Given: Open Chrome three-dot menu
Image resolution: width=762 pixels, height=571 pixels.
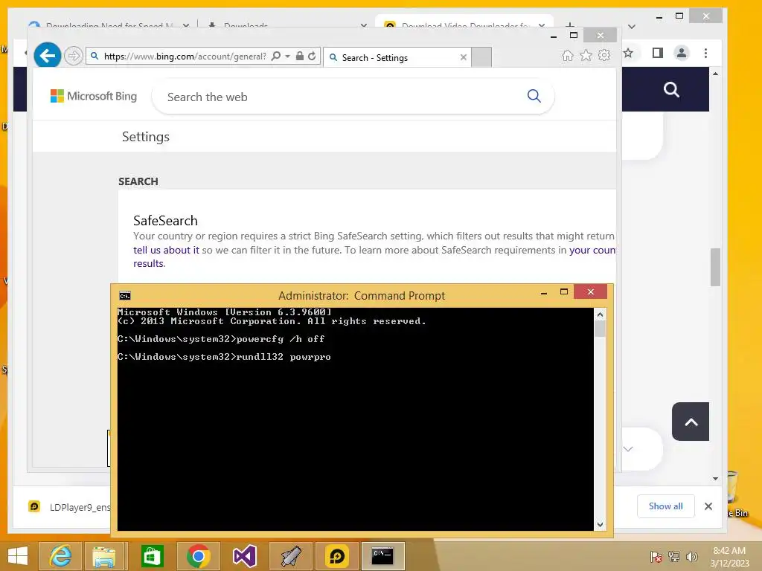Looking at the screenshot, I should (x=705, y=53).
